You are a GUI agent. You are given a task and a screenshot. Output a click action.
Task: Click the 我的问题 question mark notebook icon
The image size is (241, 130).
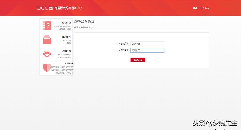tap(47, 25)
